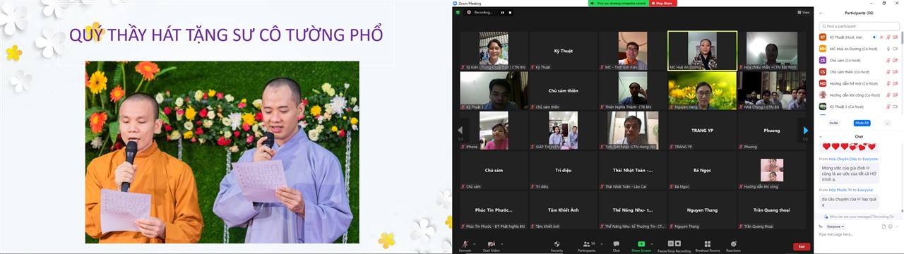Toggle muted mic icon for Chủ sám (Co-host)
904x254 pixels.
[x=888, y=60]
